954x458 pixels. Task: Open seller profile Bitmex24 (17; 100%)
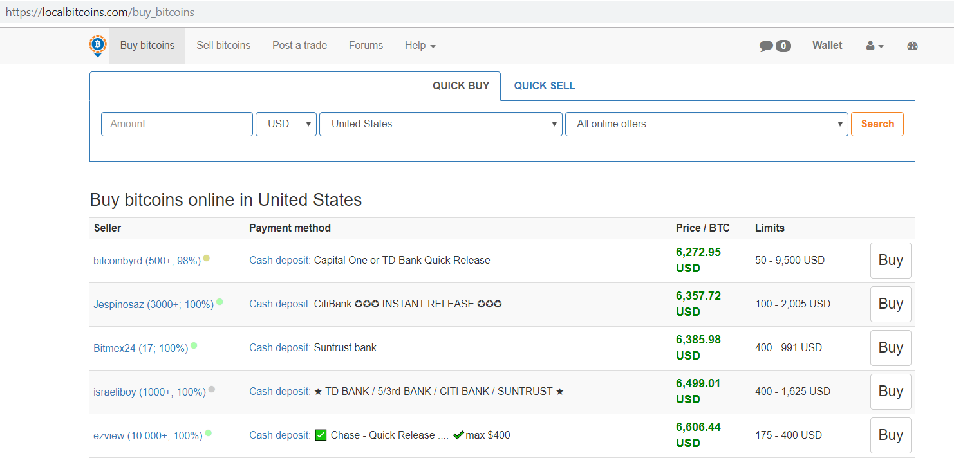point(140,348)
